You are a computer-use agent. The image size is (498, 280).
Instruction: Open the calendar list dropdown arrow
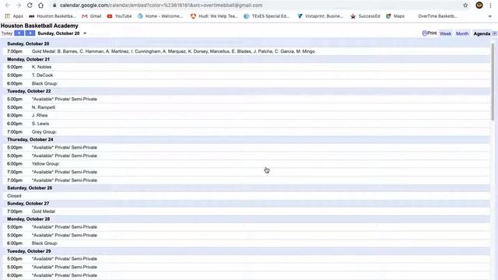pos(495,33)
